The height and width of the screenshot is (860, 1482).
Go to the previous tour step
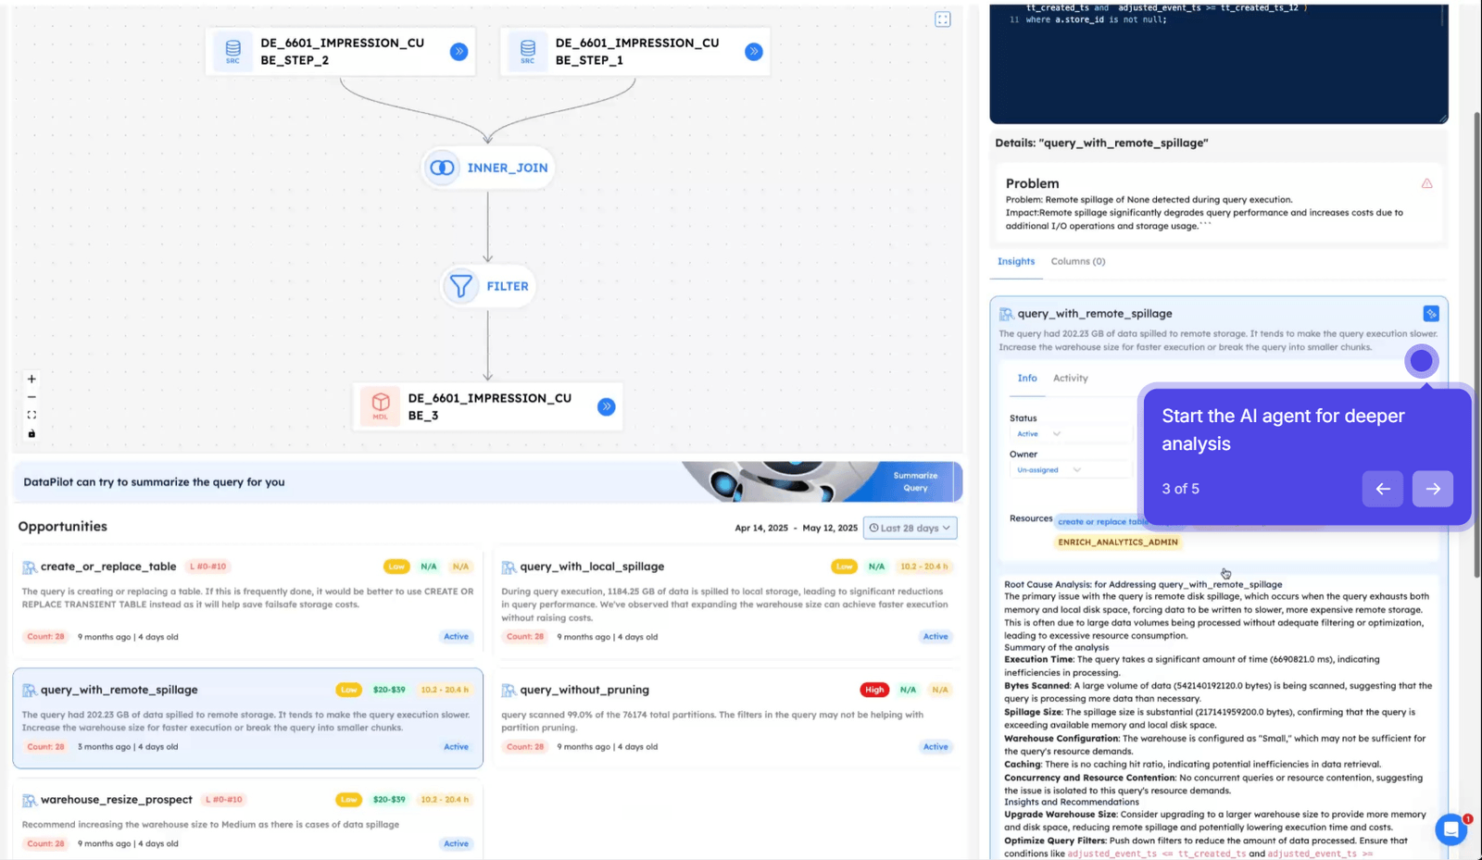1383,489
